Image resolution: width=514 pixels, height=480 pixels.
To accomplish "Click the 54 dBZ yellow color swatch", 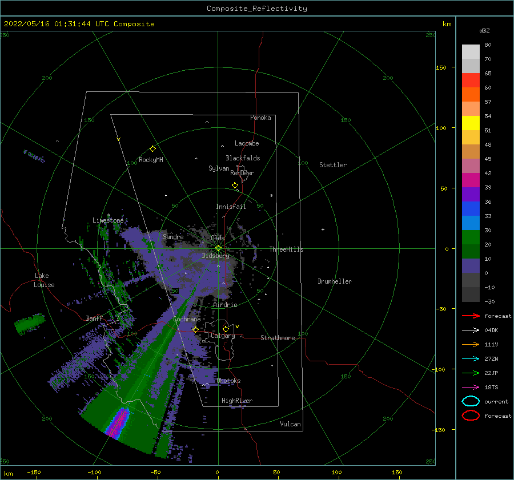I will point(471,123).
